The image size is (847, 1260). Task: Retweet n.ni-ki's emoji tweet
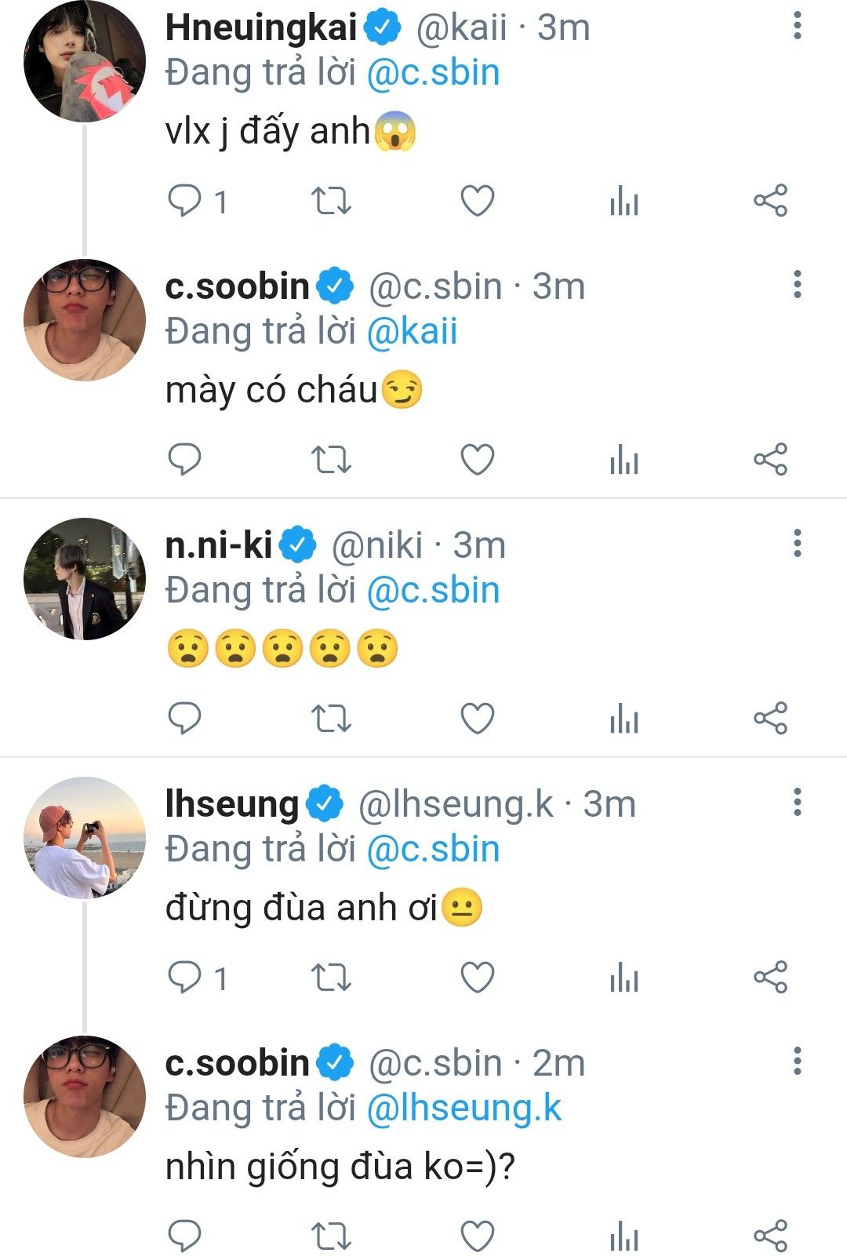tap(331, 719)
